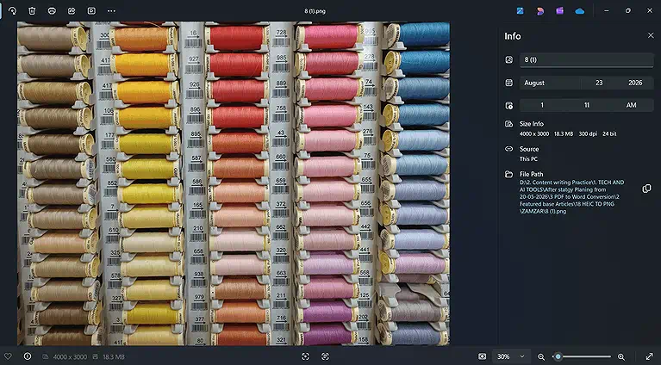
Task: Click the '300 dpi' value
Action: click(x=588, y=134)
